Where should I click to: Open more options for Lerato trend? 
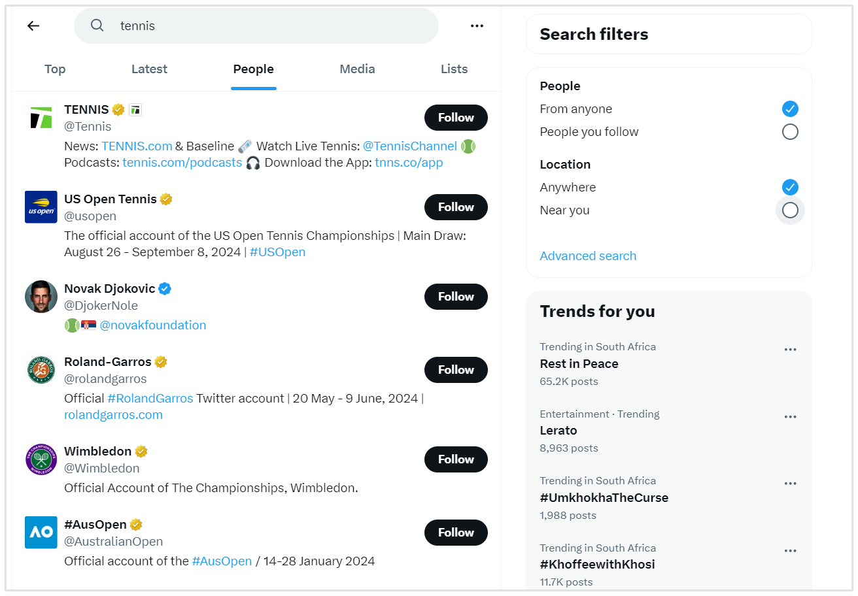(790, 417)
